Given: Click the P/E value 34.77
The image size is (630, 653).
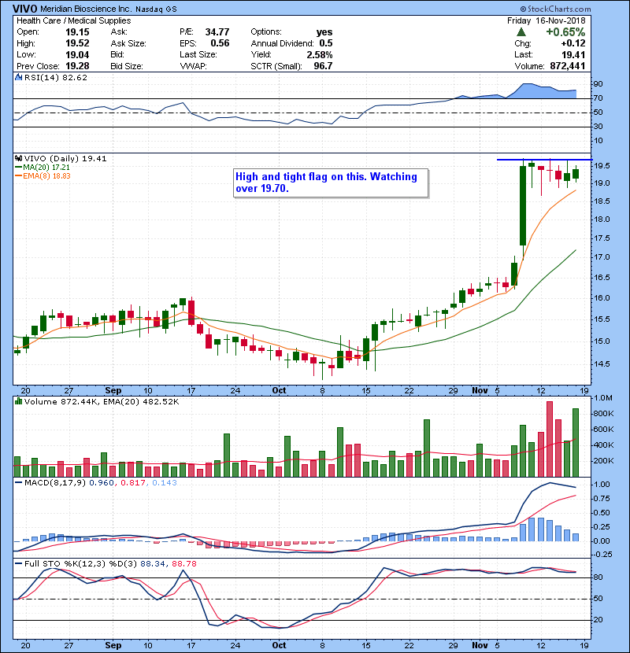Looking at the screenshot, I should click(217, 32).
